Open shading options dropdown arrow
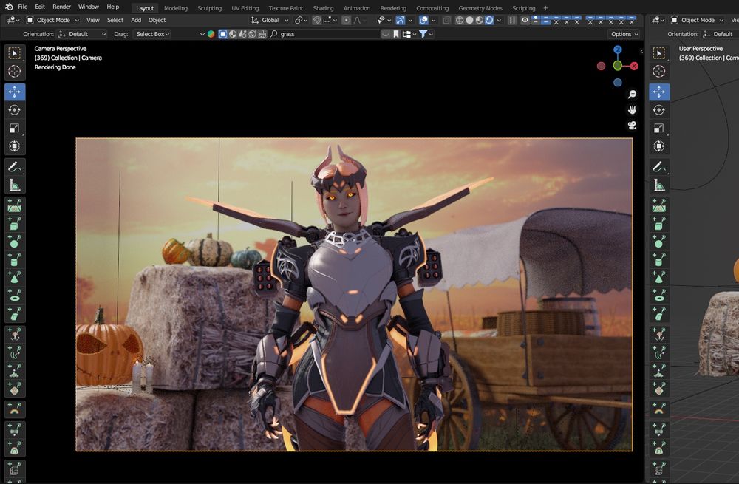This screenshot has height=484, width=739. (499, 20)
